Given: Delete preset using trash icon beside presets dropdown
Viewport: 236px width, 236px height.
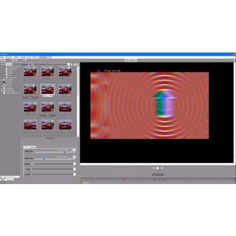Looking at the screenshot, I should tap(71, 64).
